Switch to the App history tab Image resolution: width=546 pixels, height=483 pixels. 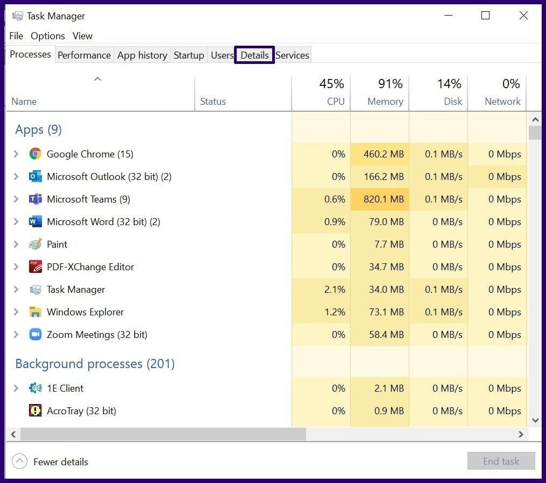click(x=142, y=55)
